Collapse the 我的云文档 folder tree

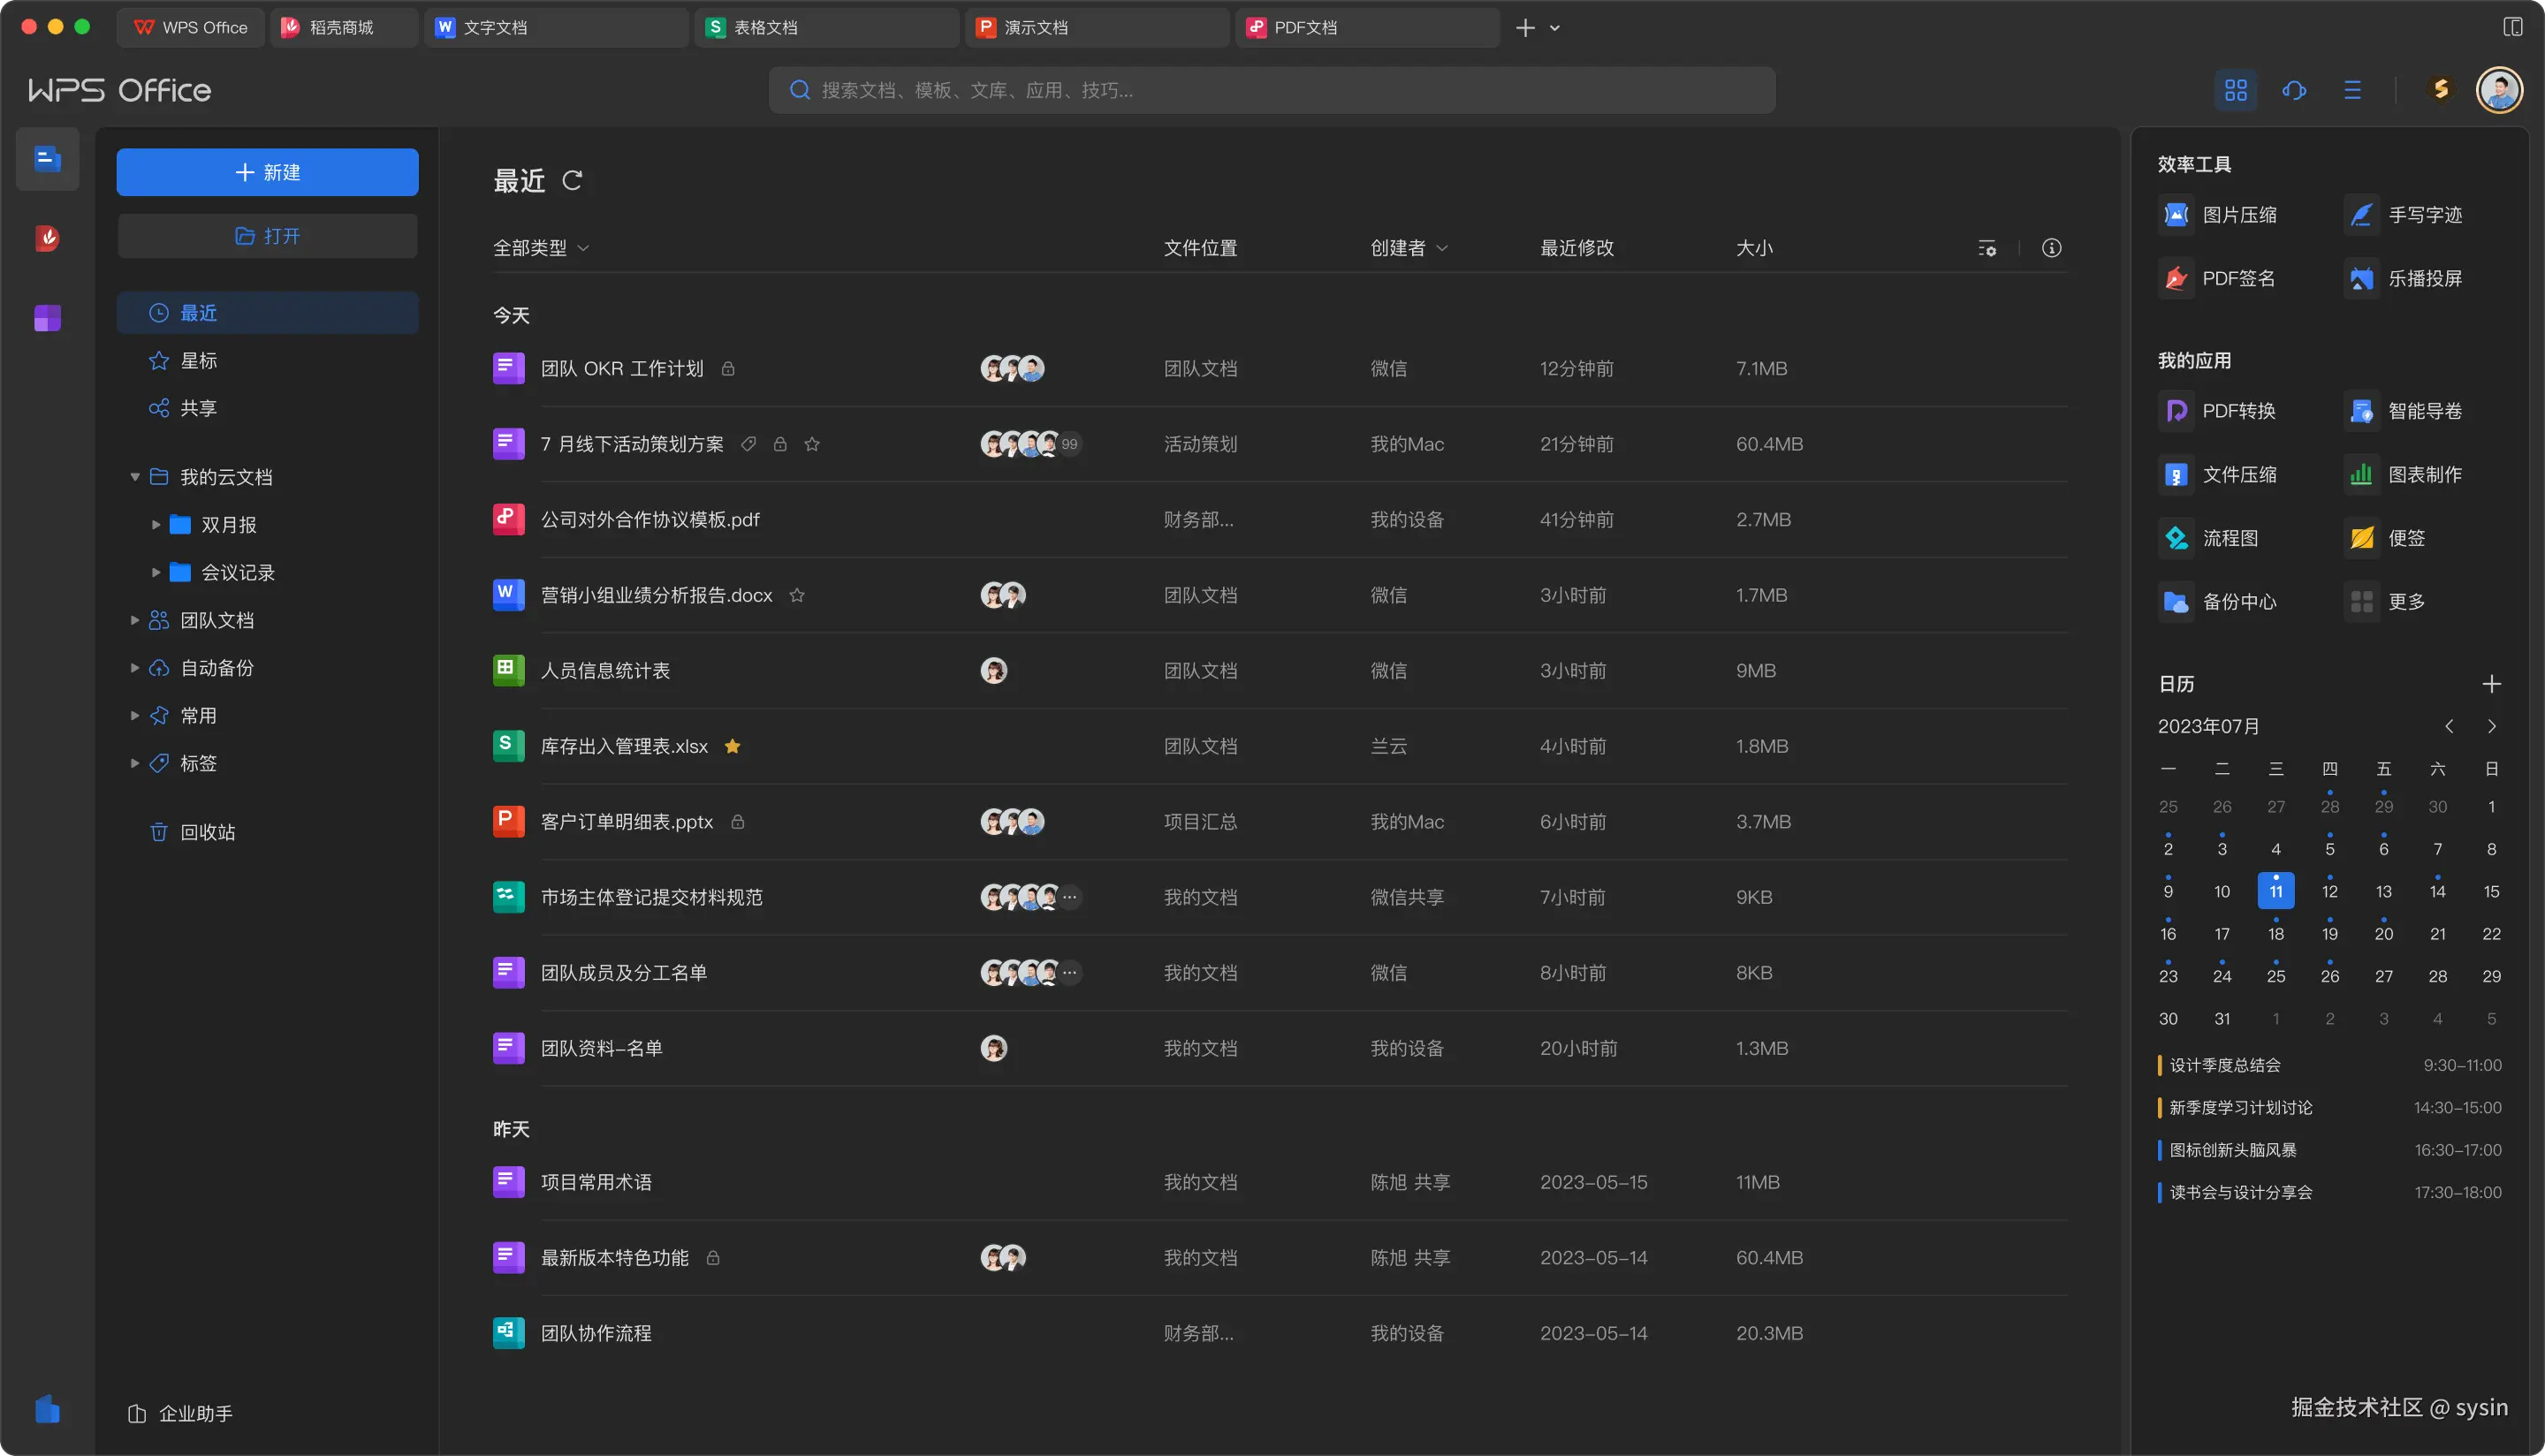pyautogui.click(x=135, y=477)
